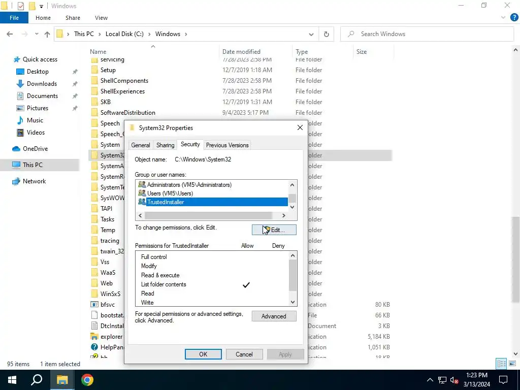Close the System32 Properties dialog
Image resolution: width=520 pixels, height=390 pixels.
300,128
